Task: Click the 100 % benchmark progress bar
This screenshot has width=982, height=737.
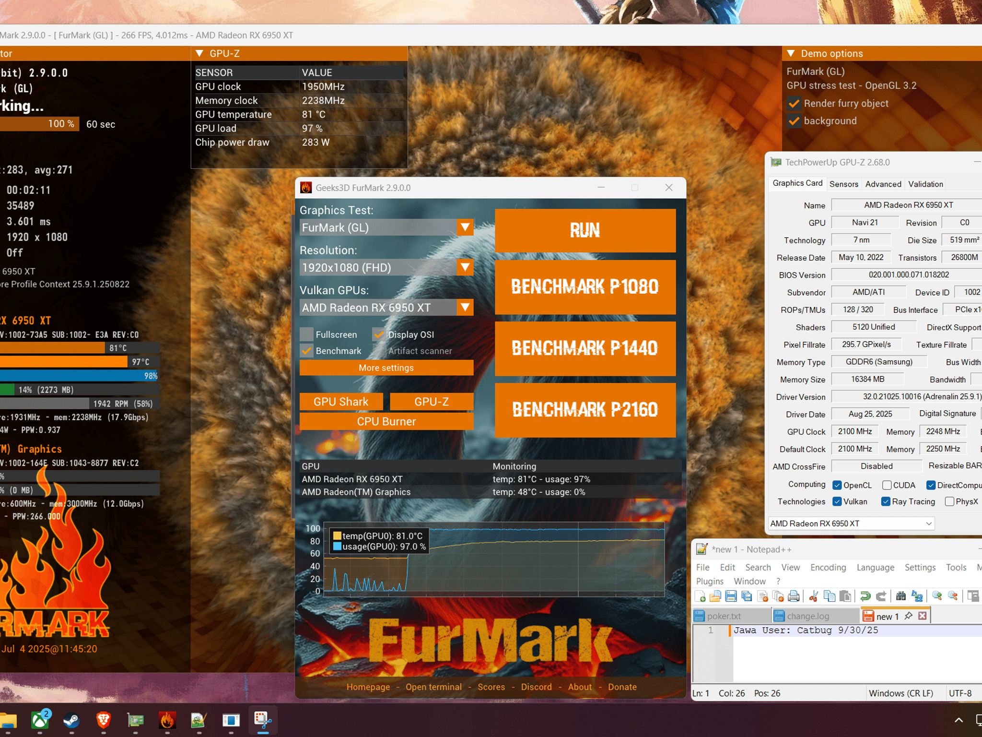Action: (x=40, y=124)
